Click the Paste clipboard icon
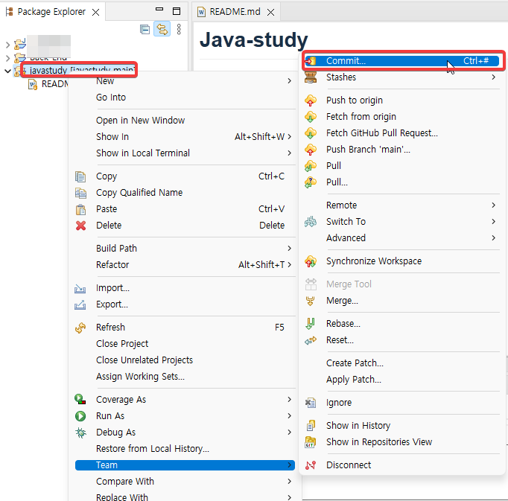Viewport: 508px width, 501px height. click(x=80, y=209)
